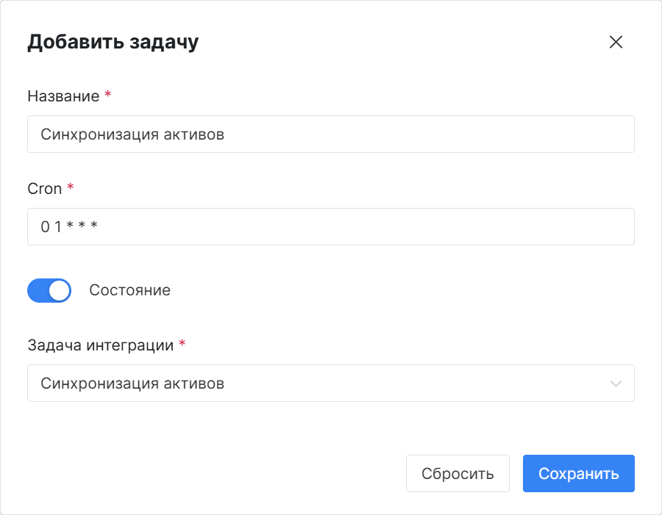Place the cursor in the Синхронизация активов name text

coord(132,134)
